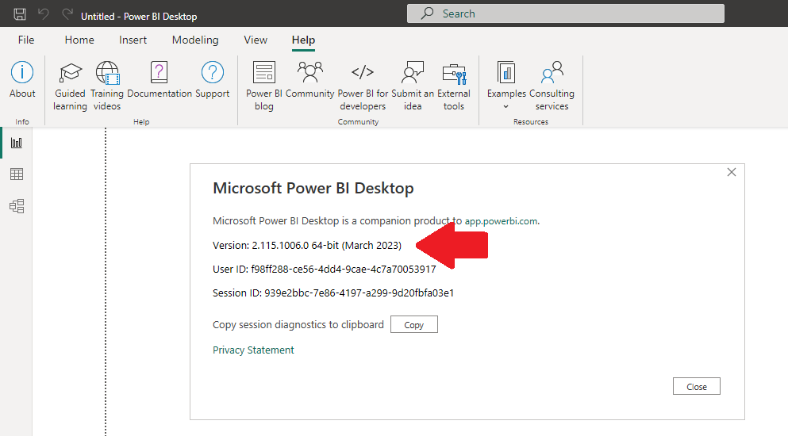The width and height of the screenshot is (788, 436).
Task: Open the Privacy Statement link
Action: [253, 350]
